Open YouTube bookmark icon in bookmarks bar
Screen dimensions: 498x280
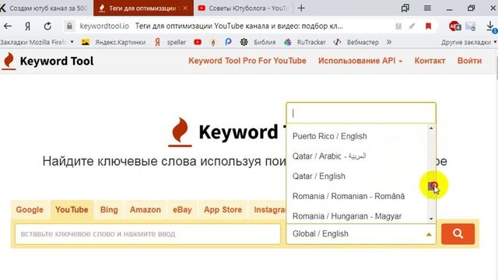click(198, 42)
